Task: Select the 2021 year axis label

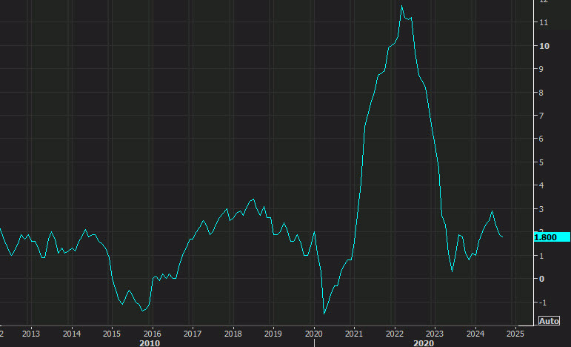Action: tap(354, 334)
